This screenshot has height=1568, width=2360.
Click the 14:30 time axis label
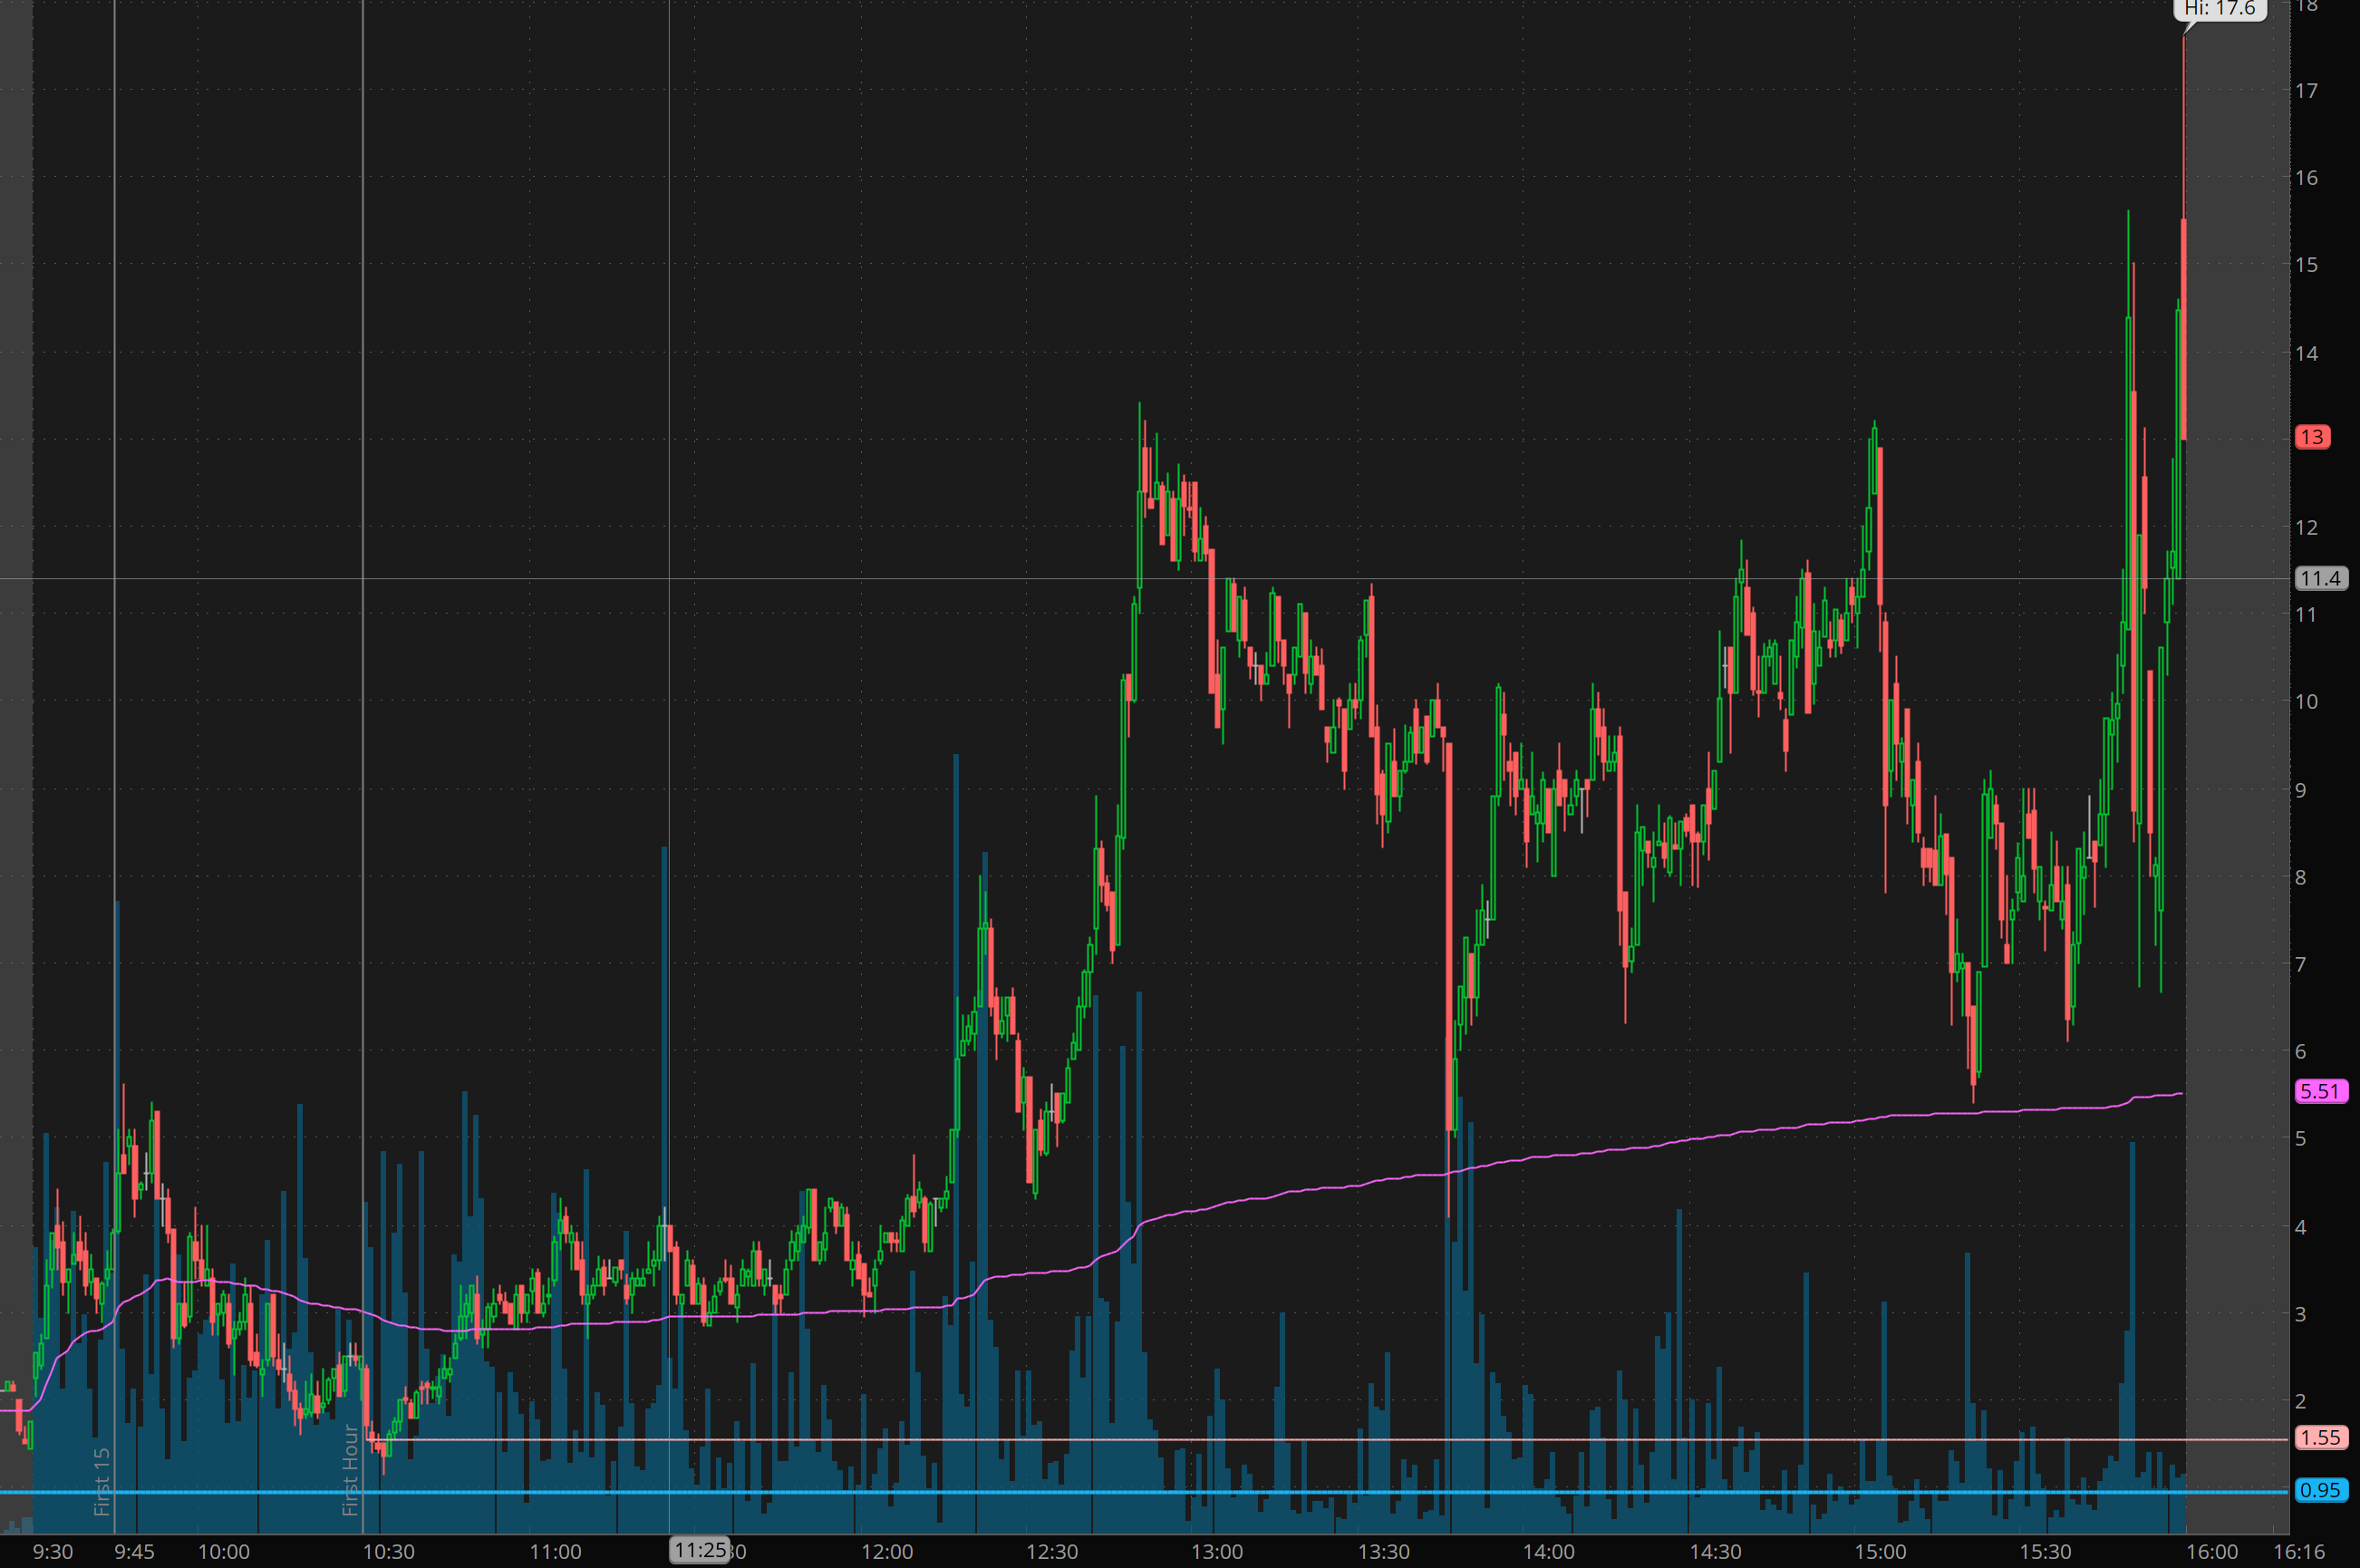pos(1714,1551)
